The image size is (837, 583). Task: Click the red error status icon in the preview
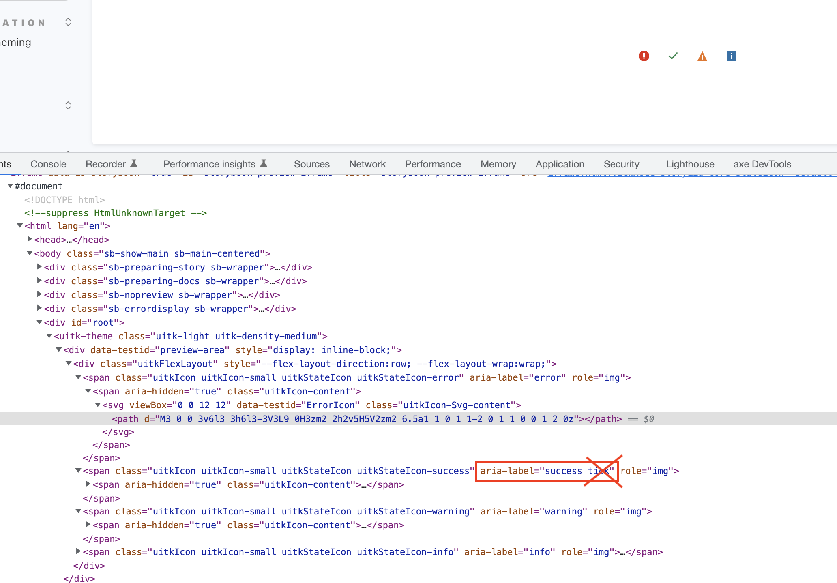644,56
